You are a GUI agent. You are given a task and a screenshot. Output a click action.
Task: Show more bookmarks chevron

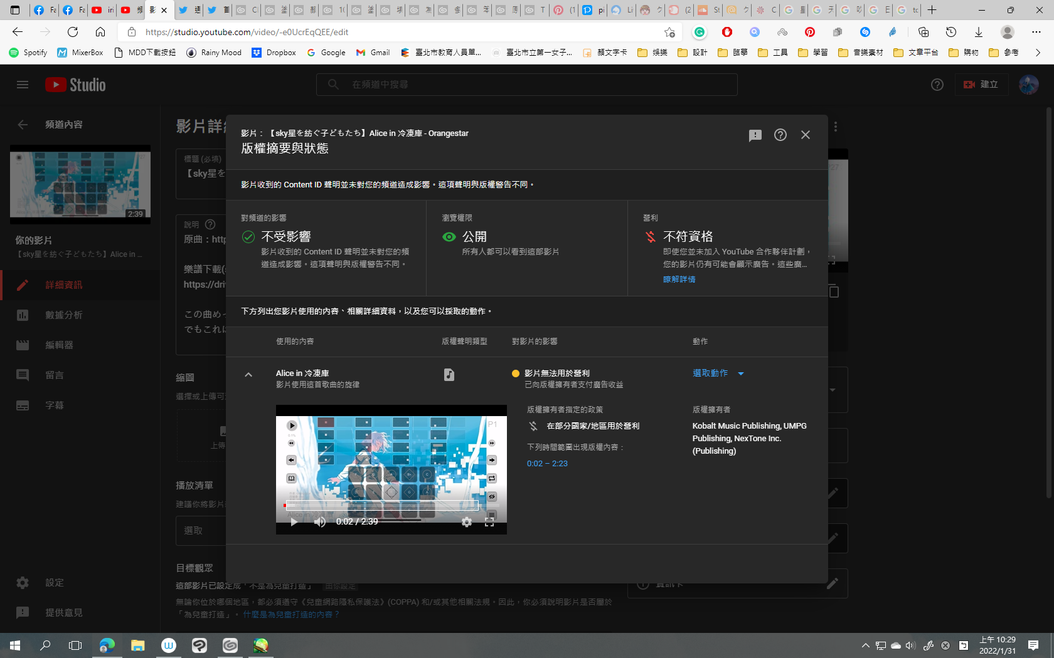coord(1038,53)
